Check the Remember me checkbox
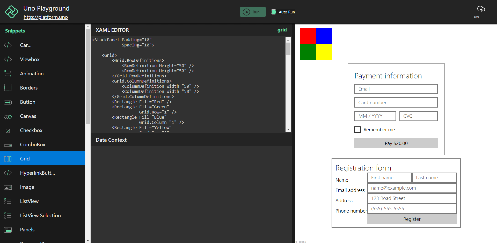The image size is (497, 243). click(x=357, y=129)
